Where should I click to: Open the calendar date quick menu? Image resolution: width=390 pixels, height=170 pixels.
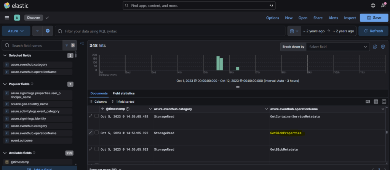click(x=293, y=31)
